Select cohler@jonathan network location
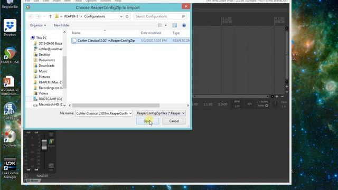Image resolution: width=338 pixels, height=190 pixels. 48,49
